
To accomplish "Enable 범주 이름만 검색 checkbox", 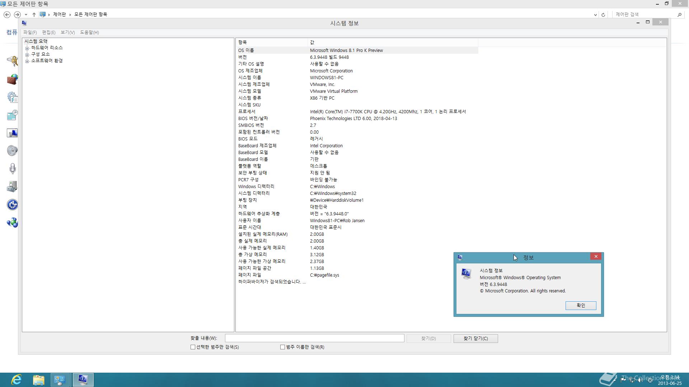I will (x=282, y=347).
